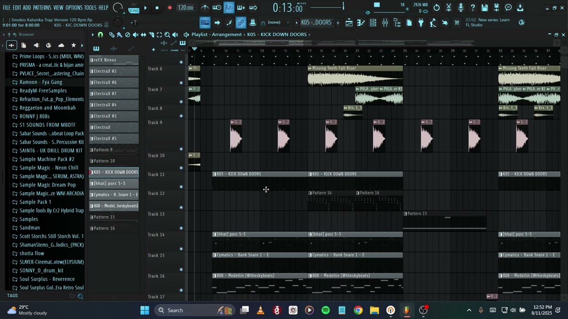The width and height of the screenshot is (568, 319).
Task: Stop playback with the Stop button
Action: [157, 8]
